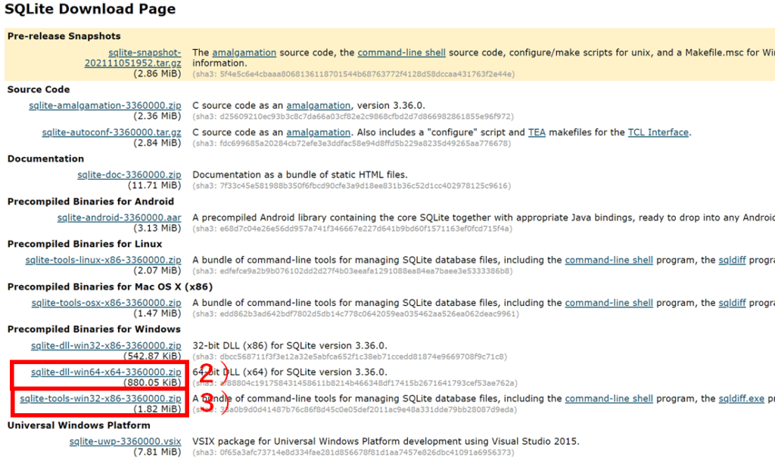775x463 pixels.
Task: Download sqlite-doc-3360000.zip
Action: pyautogui.click(x=129, y=174)
